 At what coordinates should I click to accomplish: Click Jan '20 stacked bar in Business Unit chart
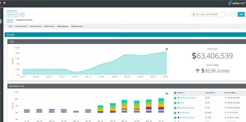pos(101,109)
